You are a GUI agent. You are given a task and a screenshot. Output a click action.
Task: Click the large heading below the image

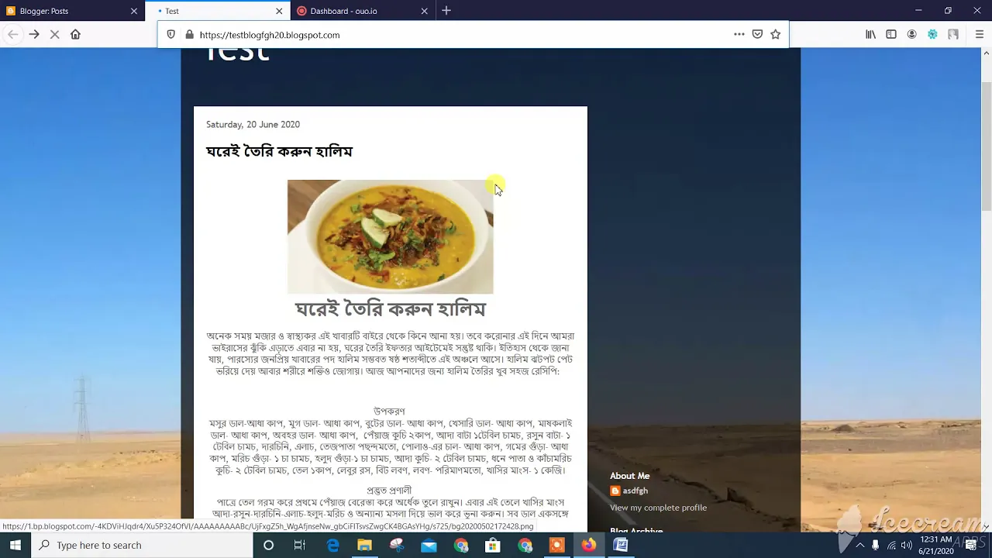tap(390, 309)
